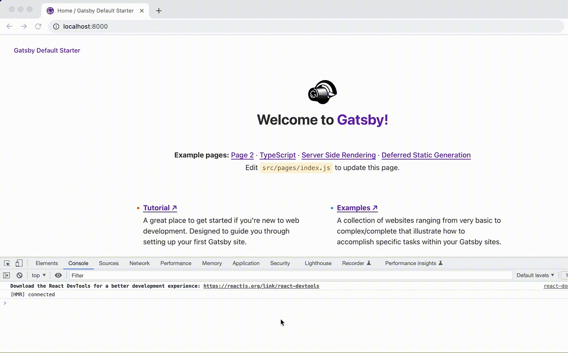Open a new browser tab
The width and height of the screenshot is (568, 353).
coord(159,11)
